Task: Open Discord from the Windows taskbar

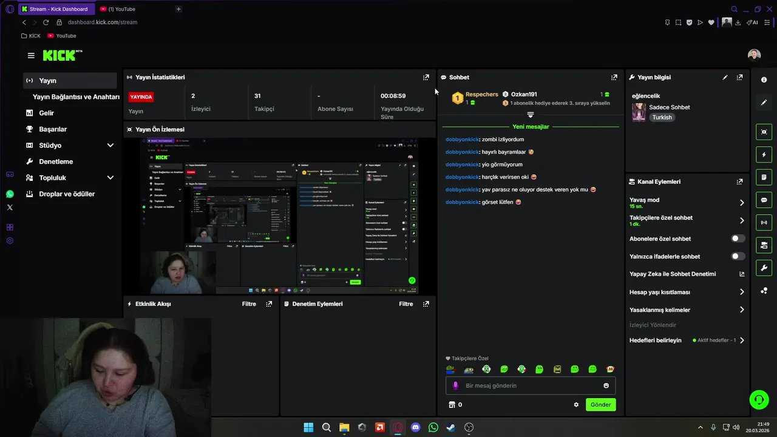Action: [415, 427]
